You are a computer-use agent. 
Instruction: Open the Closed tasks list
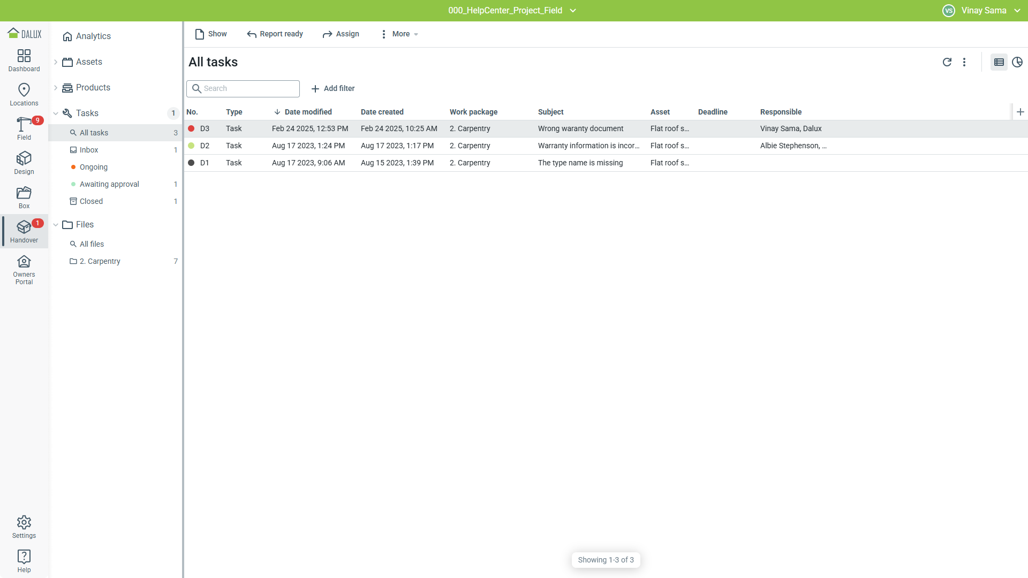pyautogui.click(x=91, y=201)
